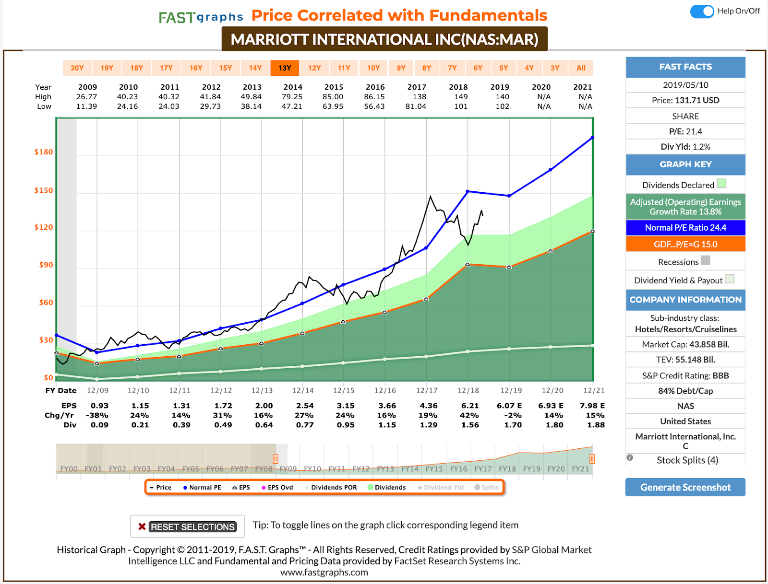Click the Normal PE point at 12/18
Viewport: 768px width, 584px height.
point(468,191)
